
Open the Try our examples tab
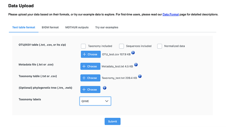coord(107,27)
